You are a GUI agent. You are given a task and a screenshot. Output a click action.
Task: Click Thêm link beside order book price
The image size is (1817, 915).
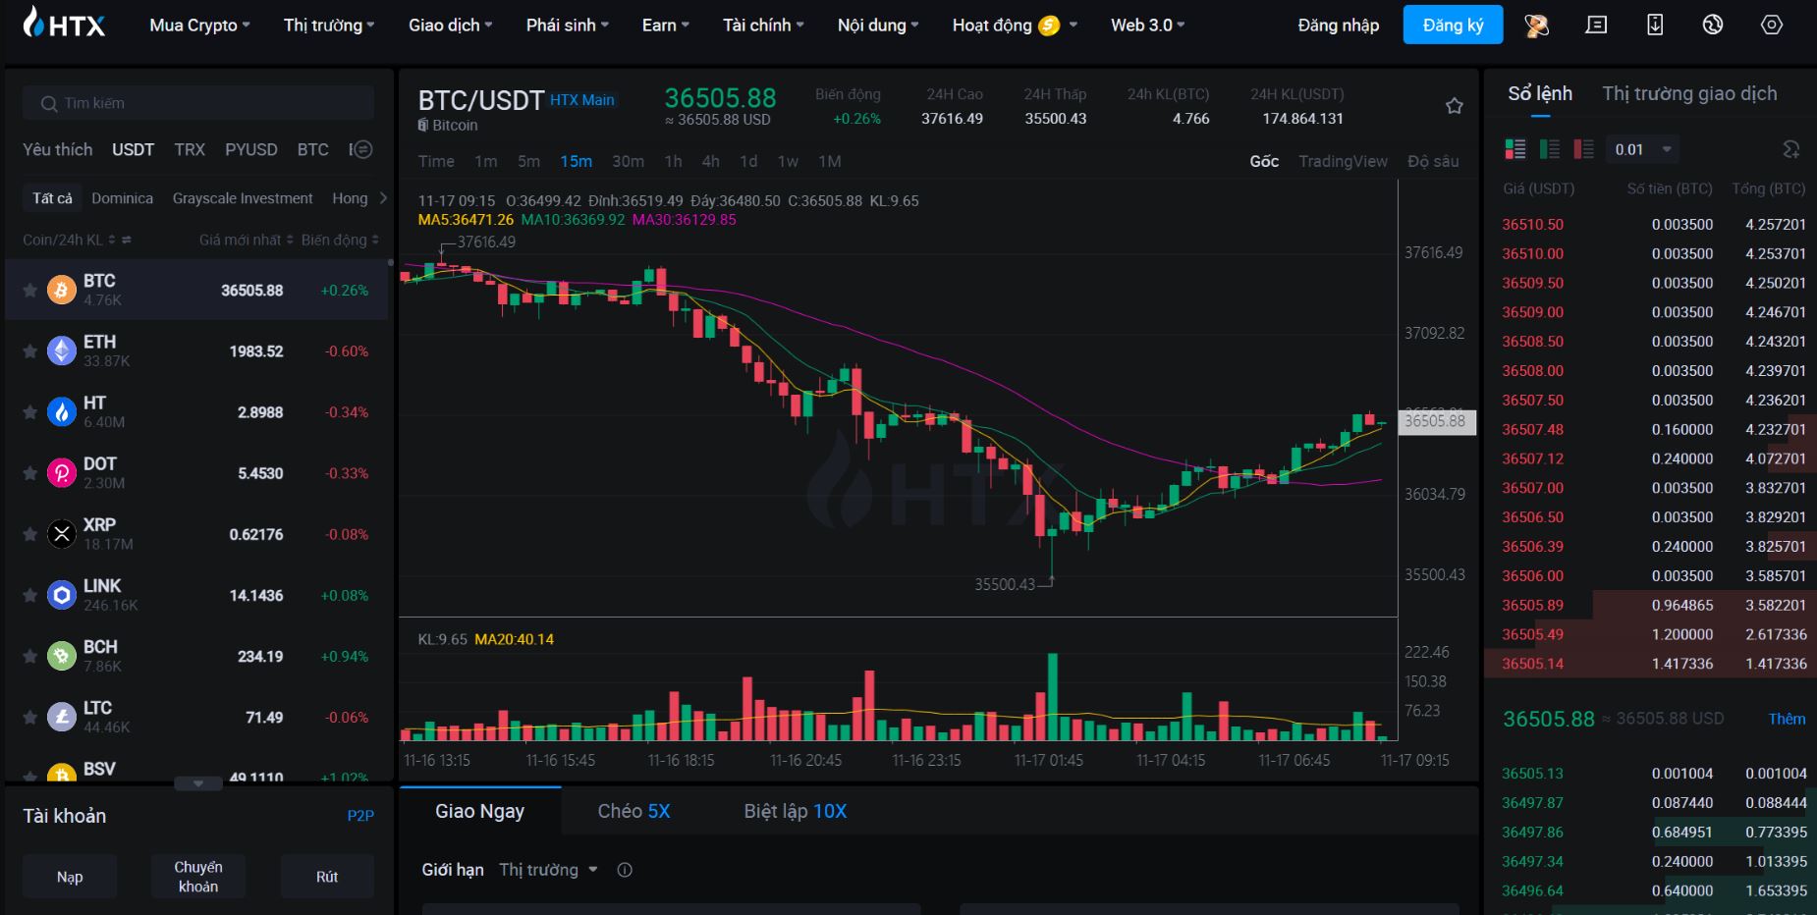[x=1787, y=719]
